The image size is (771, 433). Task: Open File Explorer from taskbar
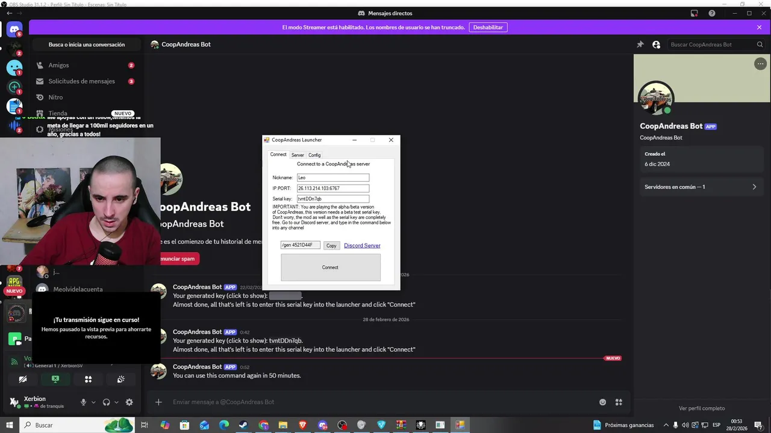(x=283, y=425)
